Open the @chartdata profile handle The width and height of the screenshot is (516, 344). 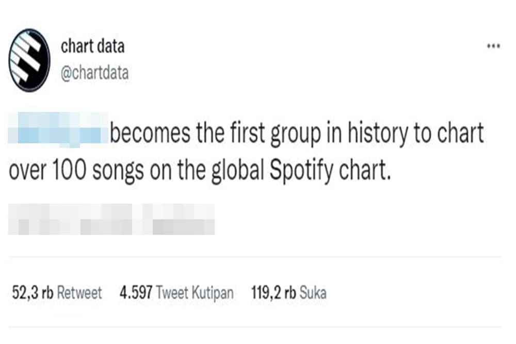pos(95,72)
